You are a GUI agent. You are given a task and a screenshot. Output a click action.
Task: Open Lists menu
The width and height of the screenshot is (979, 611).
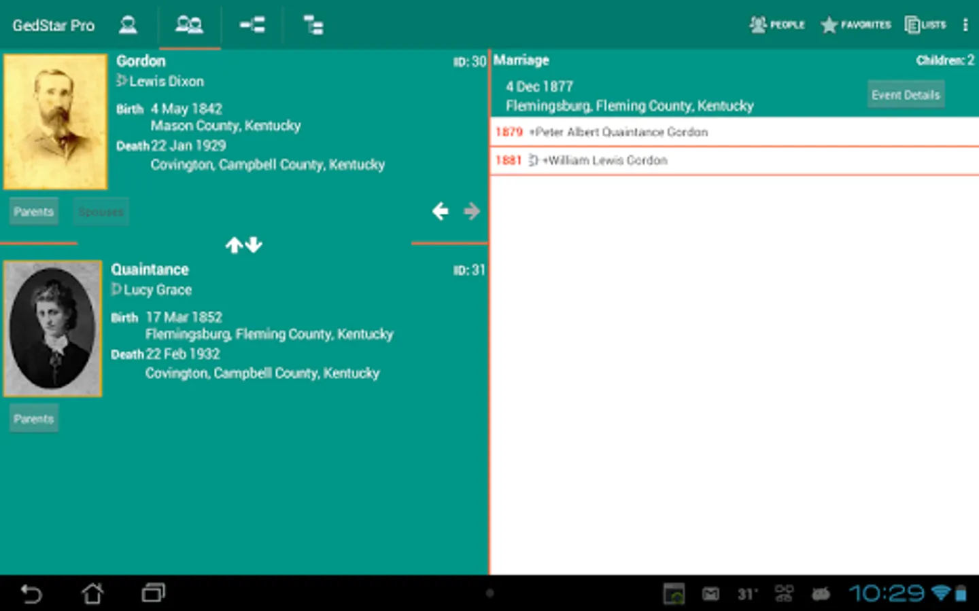click(x=925, y=25)
